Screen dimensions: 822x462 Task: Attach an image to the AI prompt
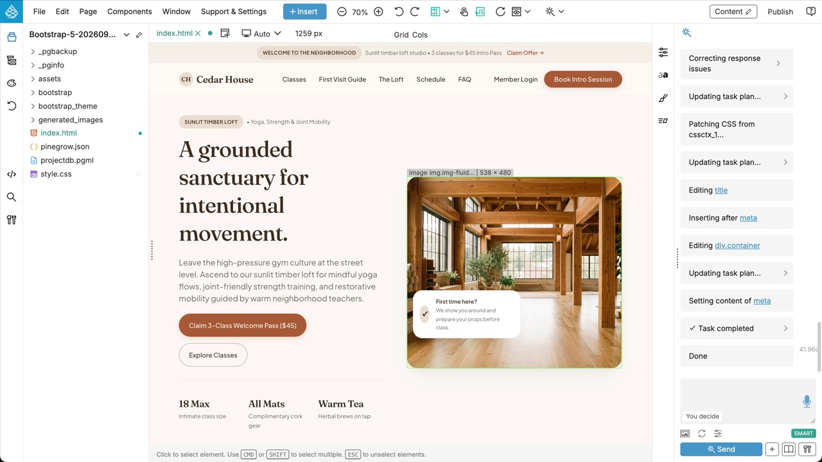(x=685, y=434)
